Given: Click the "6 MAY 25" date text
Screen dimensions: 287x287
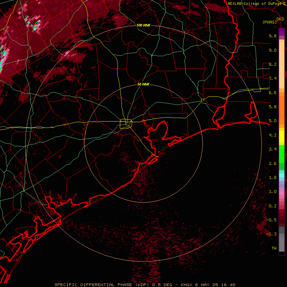Looking at the screenshot, I should coord(207,285).
